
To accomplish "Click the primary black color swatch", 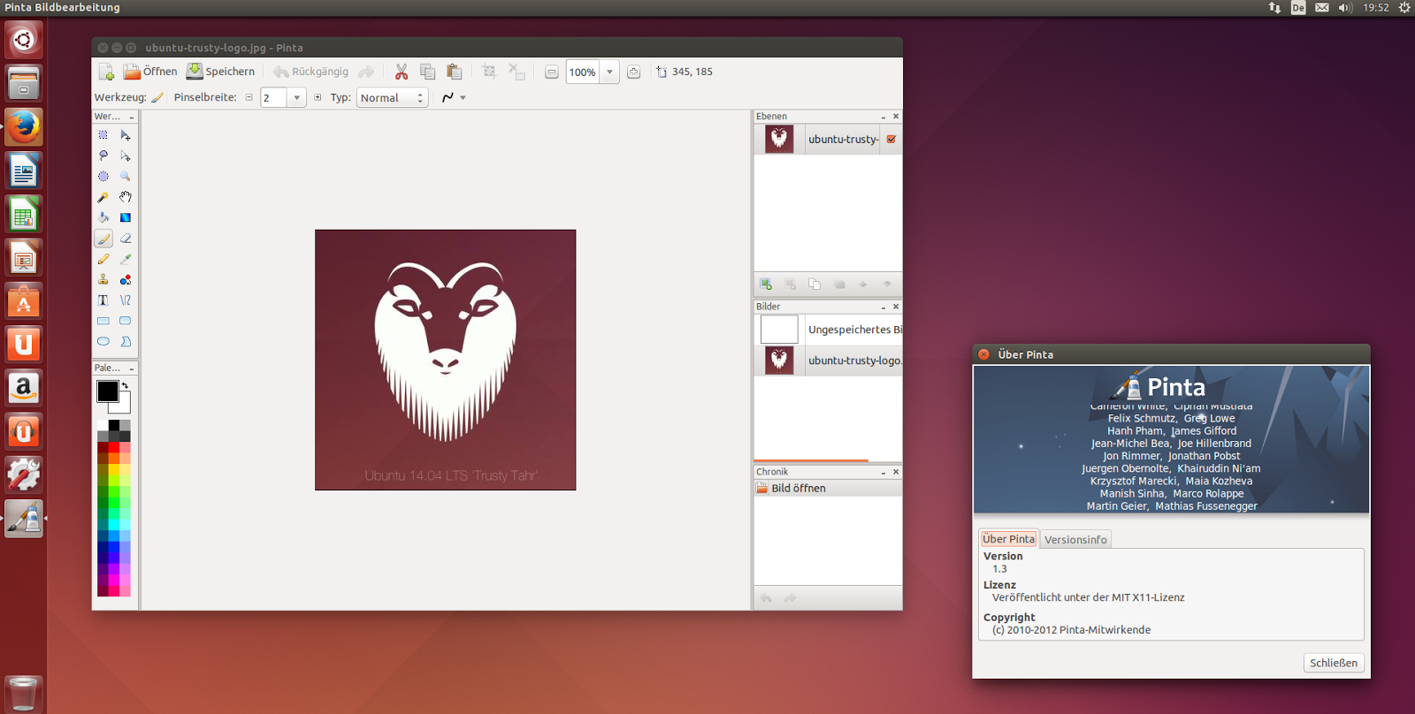I will click(106, 390).
